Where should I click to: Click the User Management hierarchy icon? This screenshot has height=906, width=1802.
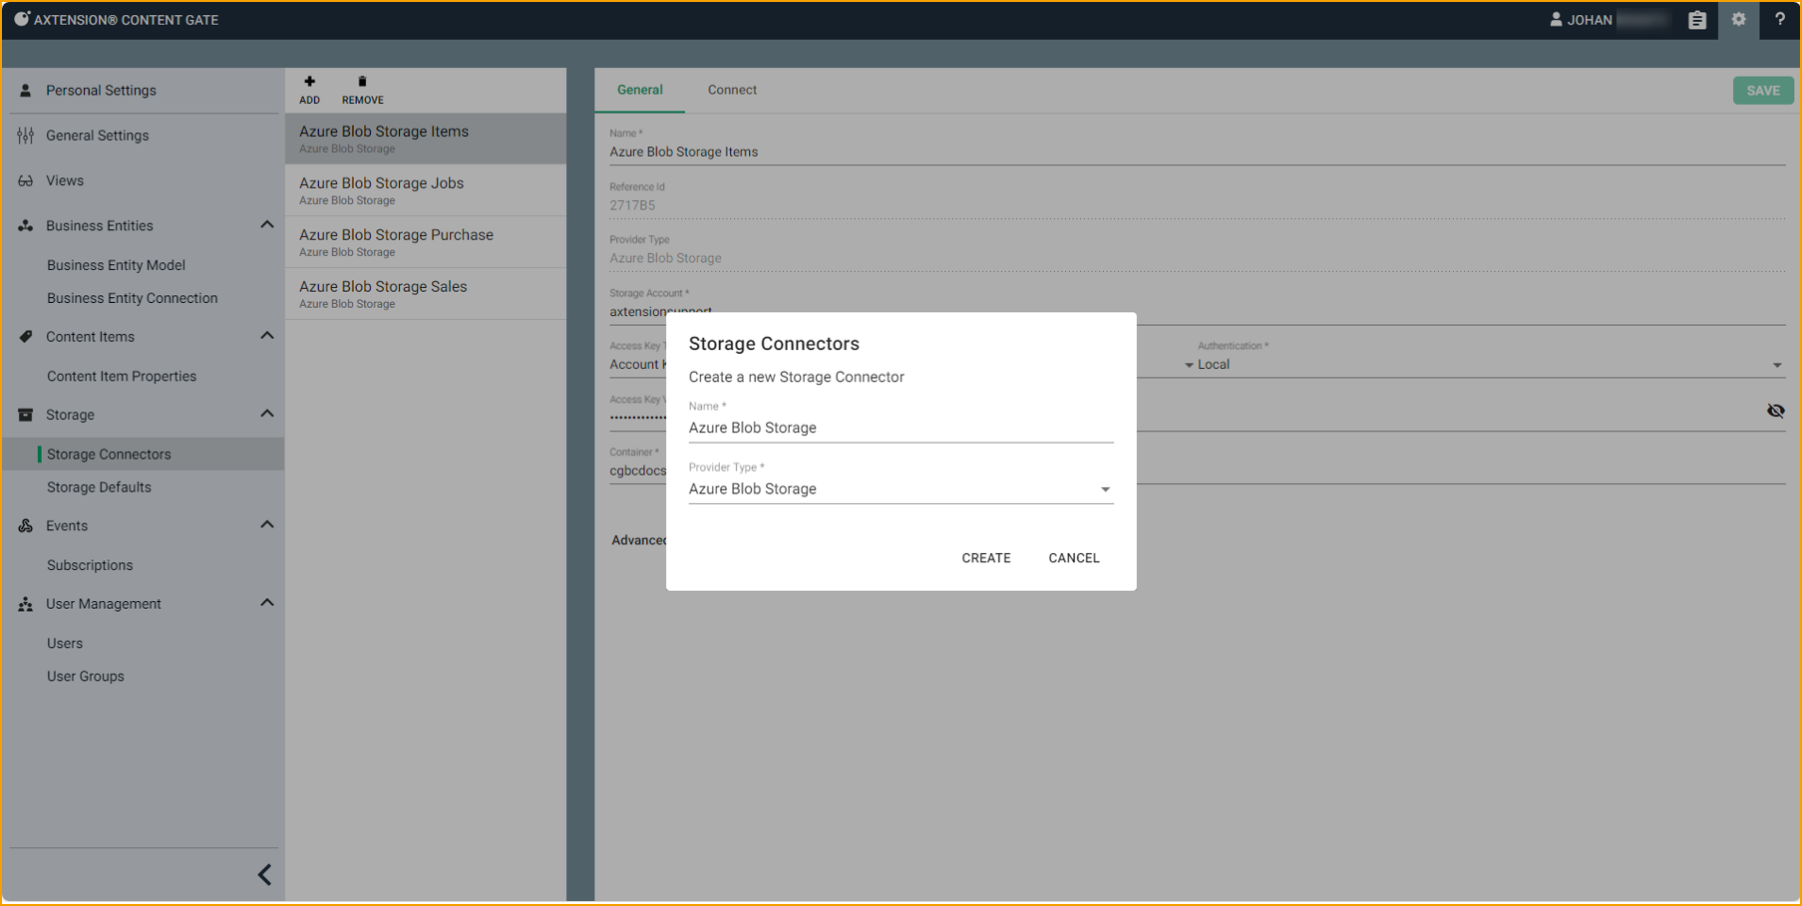26,604
